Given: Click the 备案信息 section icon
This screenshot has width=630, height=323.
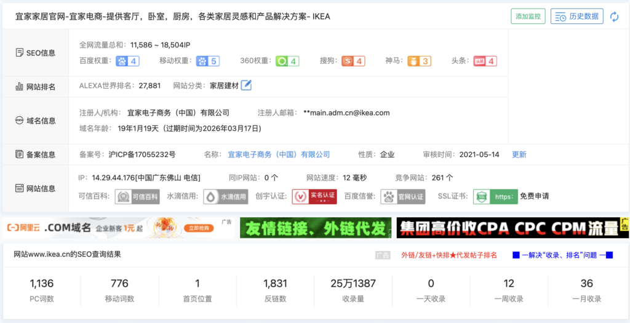Looking at the screenshot, I should point(19,154).
